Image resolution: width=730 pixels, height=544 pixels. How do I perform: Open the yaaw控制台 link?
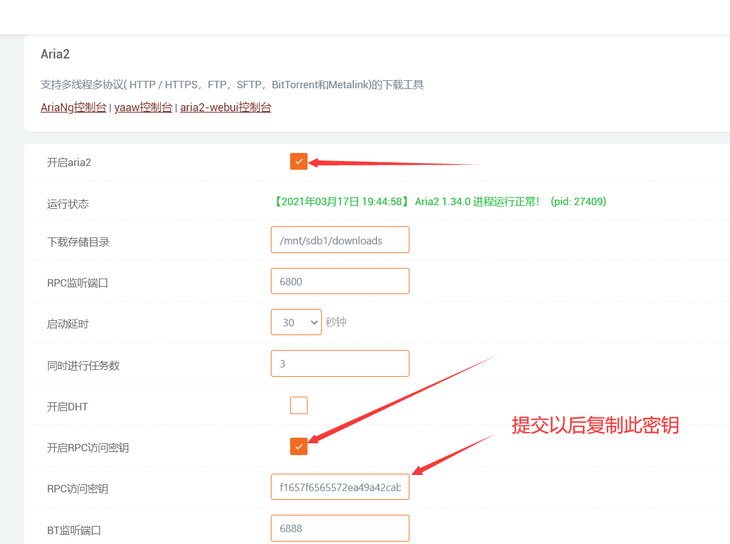pyautogui.click(x=144, y=107)
